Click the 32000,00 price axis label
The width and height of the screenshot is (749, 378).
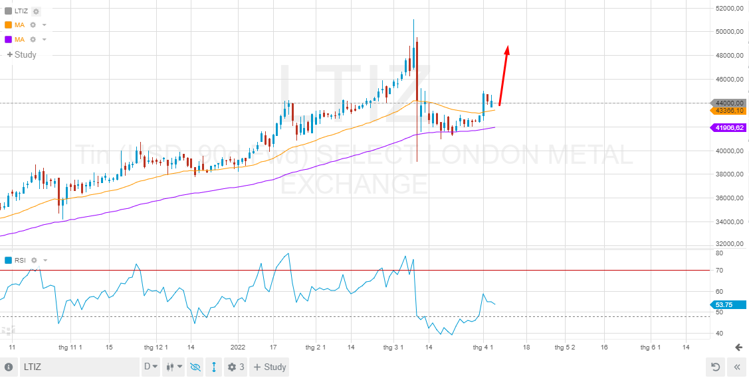(x=730, y=244)
